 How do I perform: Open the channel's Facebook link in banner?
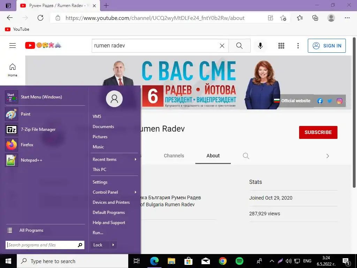click(x=320, y=101)
